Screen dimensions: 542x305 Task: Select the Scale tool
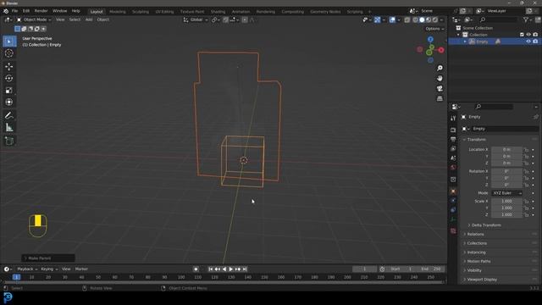coord(9,91)
